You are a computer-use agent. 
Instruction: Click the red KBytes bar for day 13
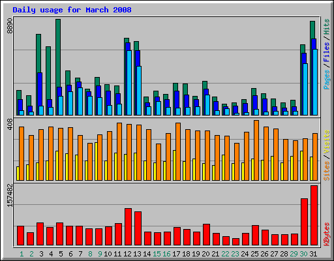[138, 228]
